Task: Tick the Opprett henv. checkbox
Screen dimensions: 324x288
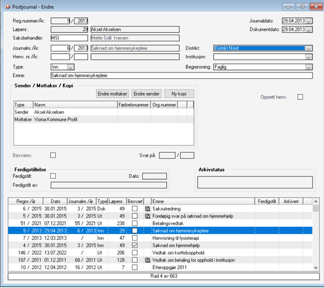Action: (300, 97)
